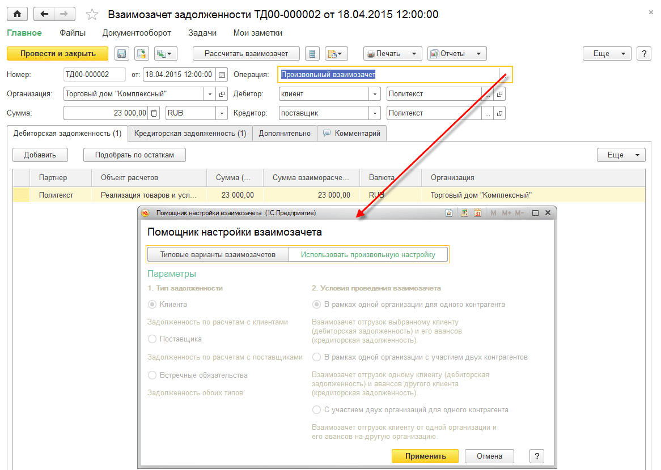Expand Дебитор type dropdown клиент
The image size is (661, 470).
[x=375, y=94]
